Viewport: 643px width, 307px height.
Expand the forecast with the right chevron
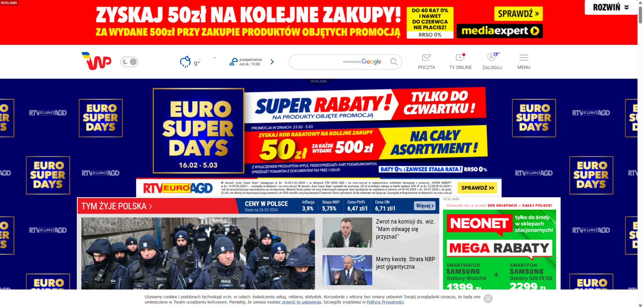pyautogui.click(x=272, y=62)
